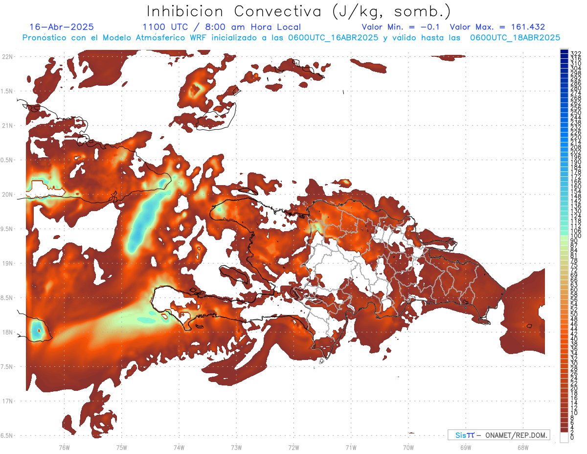Click "1100 UTC / 8:00 am Hora Local"

(222, 27)
